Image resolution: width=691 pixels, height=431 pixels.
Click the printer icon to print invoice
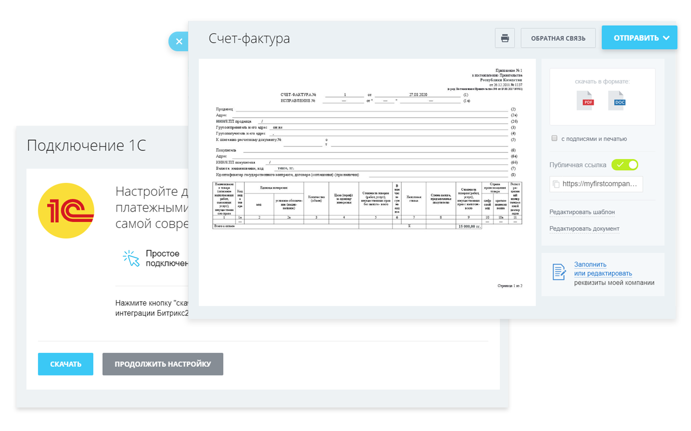(505, 38)
